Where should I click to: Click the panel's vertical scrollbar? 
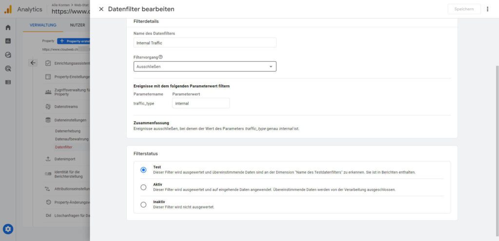pos(497,151)
